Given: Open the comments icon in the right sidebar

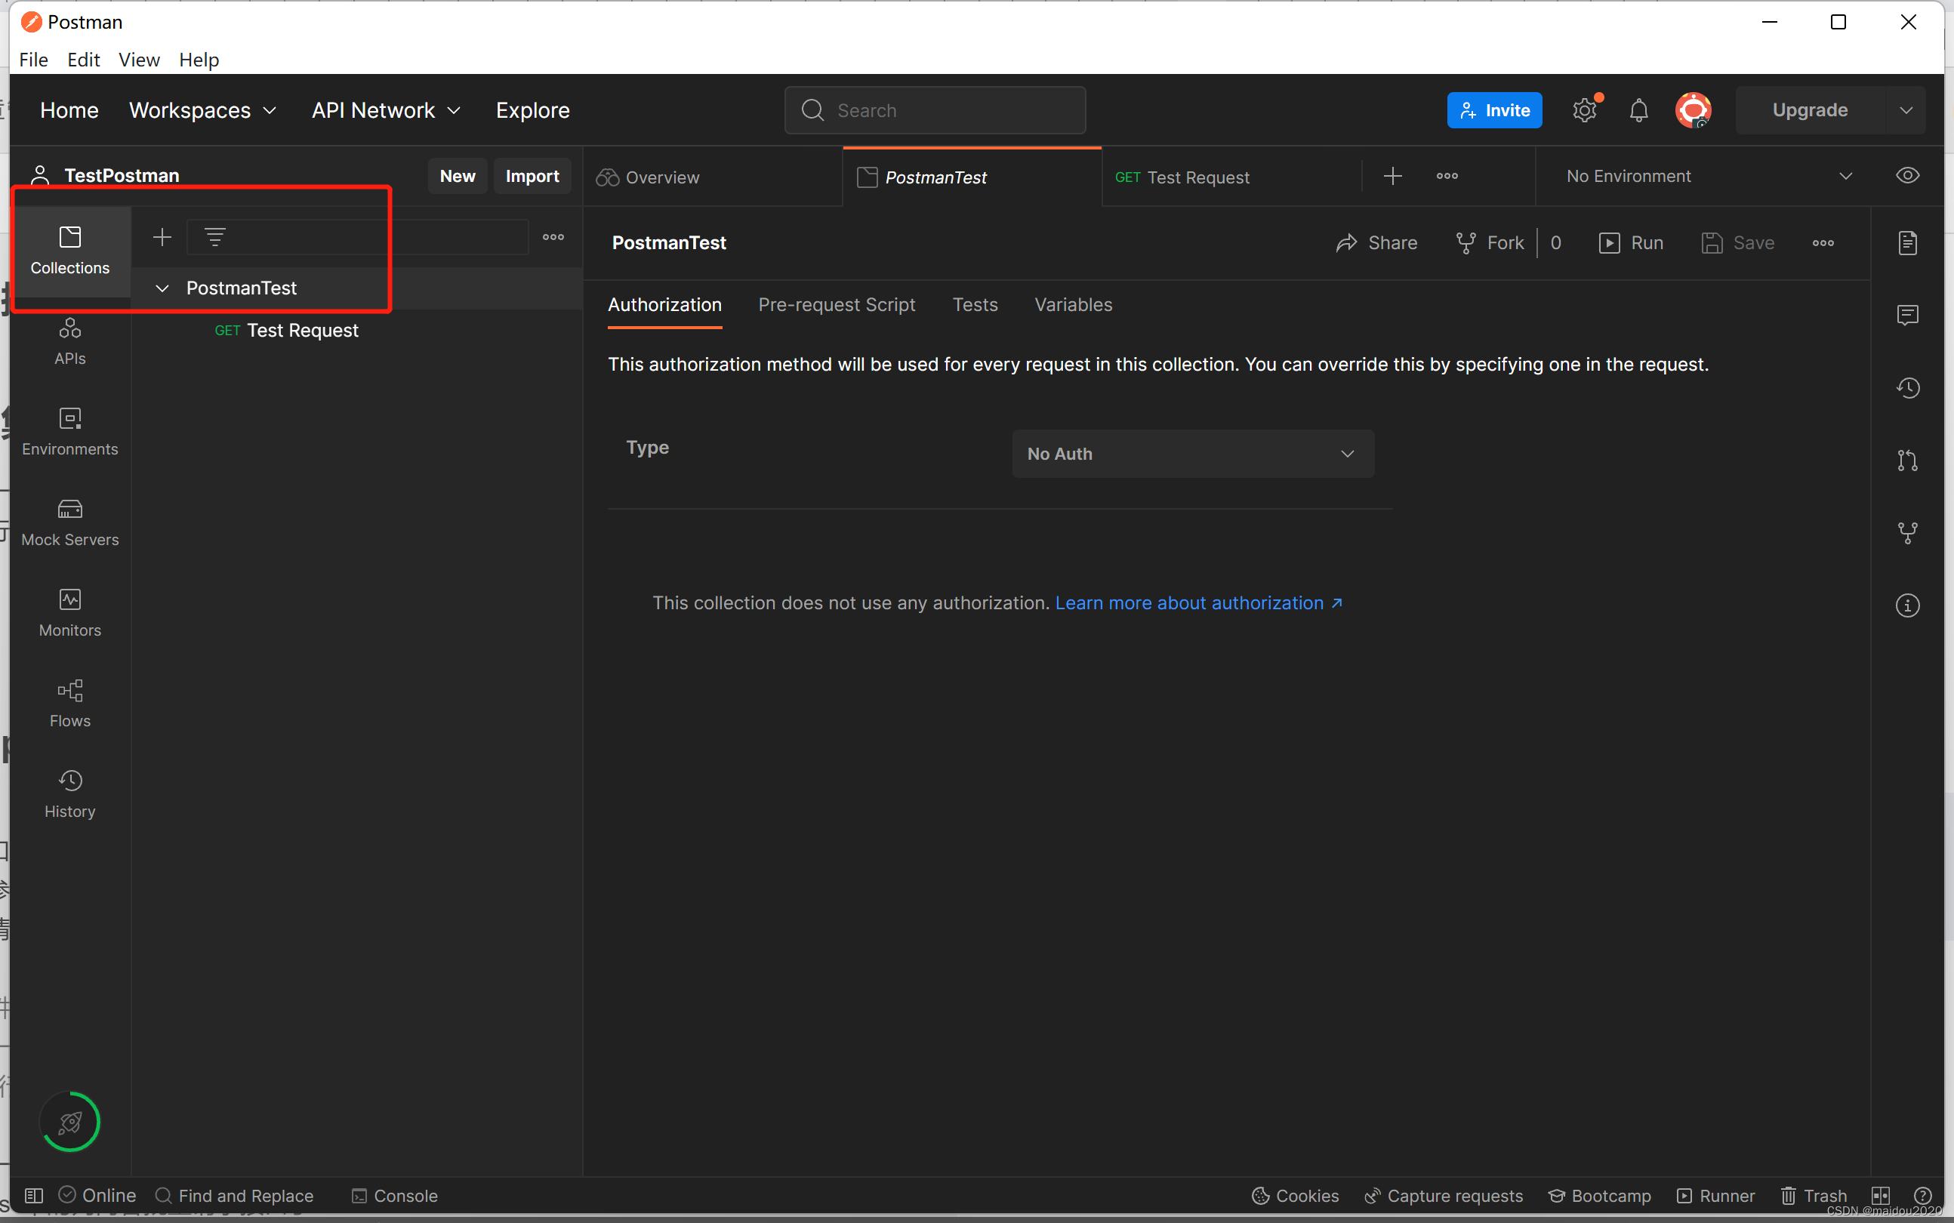Looking at the screenshot, I should tap(1907, 315).
